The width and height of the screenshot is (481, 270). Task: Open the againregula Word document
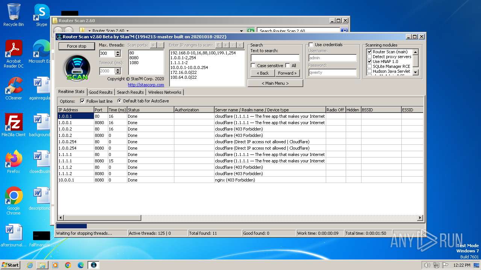40,88
